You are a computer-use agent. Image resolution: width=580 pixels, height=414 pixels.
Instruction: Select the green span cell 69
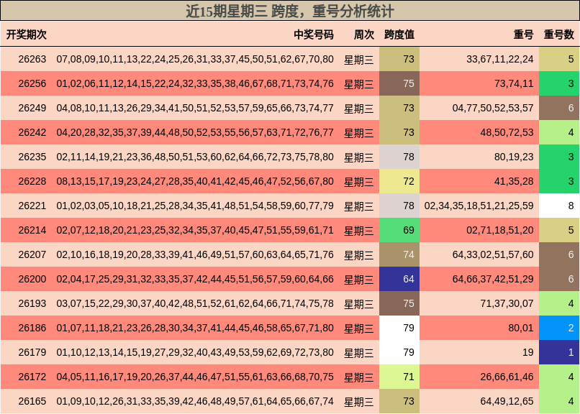399,230
